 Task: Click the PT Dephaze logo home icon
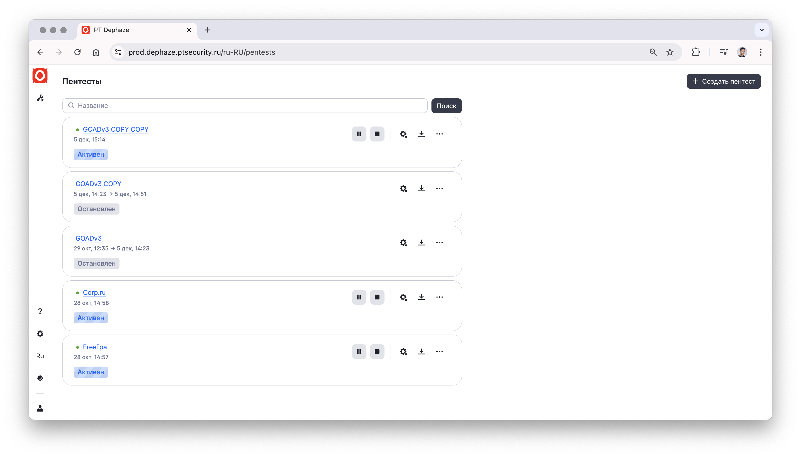[40, 76]
